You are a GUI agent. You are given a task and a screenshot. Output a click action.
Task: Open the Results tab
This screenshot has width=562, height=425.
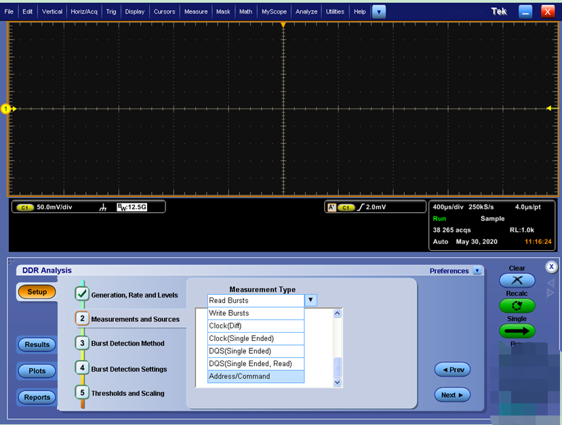pos(37,345)
